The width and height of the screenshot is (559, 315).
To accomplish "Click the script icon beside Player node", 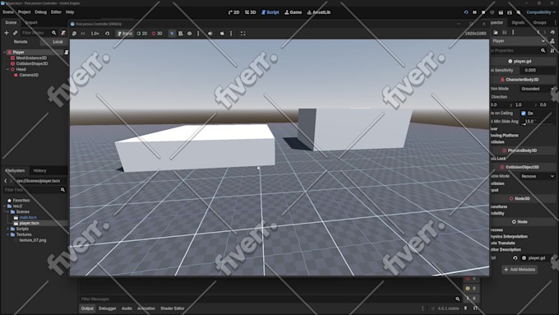I will 67,52.
